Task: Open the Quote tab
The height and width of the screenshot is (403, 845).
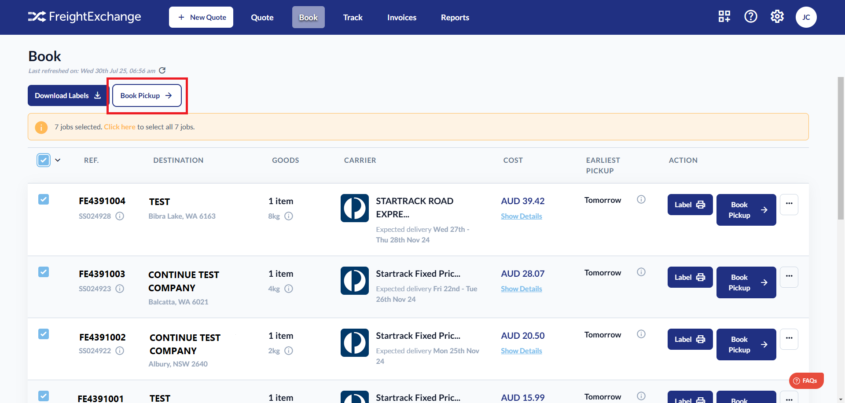Action: (x=262, y=17)
